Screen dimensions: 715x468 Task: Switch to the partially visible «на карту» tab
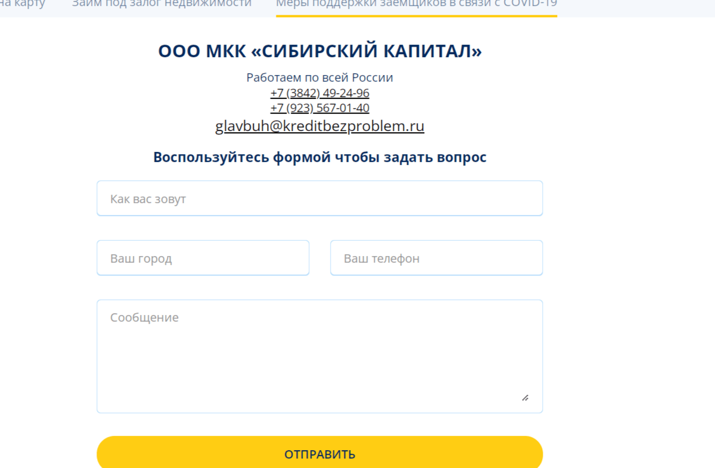[x=23, y=4]
